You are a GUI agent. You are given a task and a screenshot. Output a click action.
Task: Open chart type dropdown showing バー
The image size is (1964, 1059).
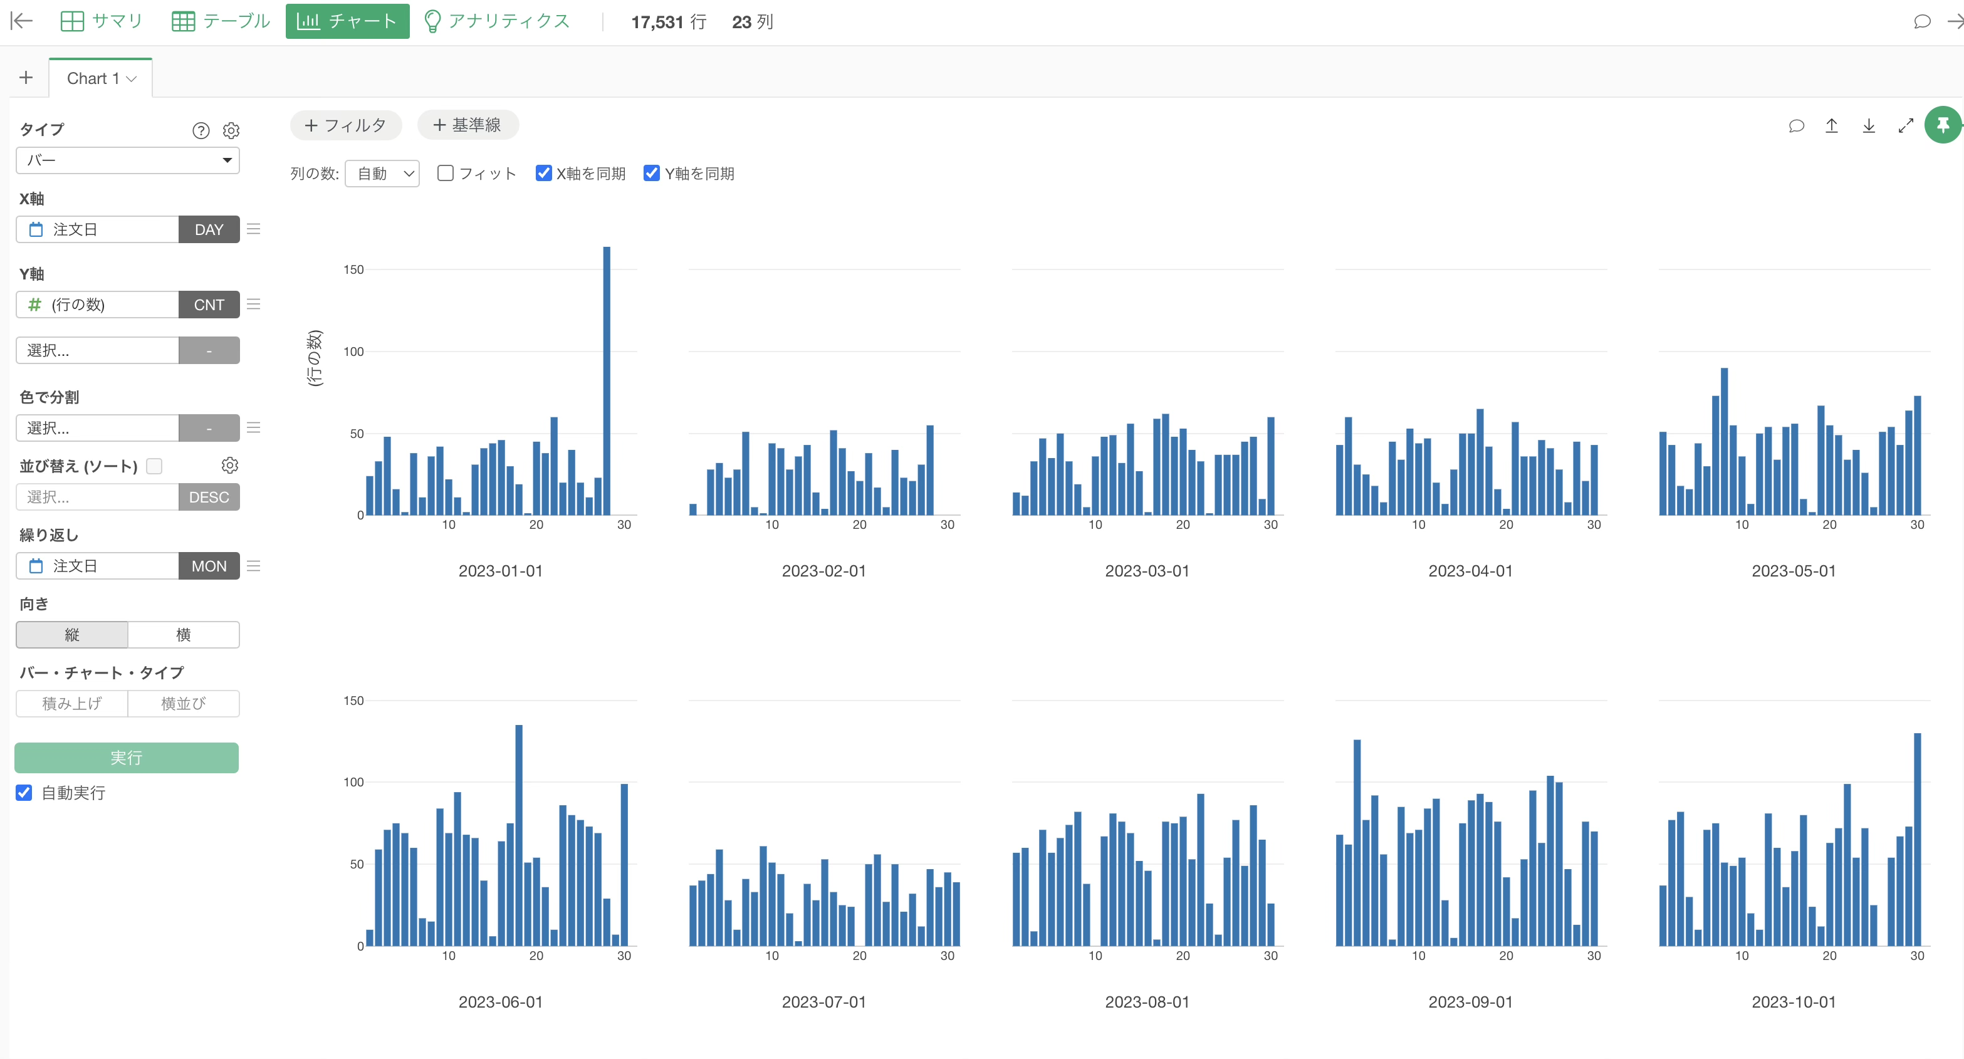tap(128, 160)
